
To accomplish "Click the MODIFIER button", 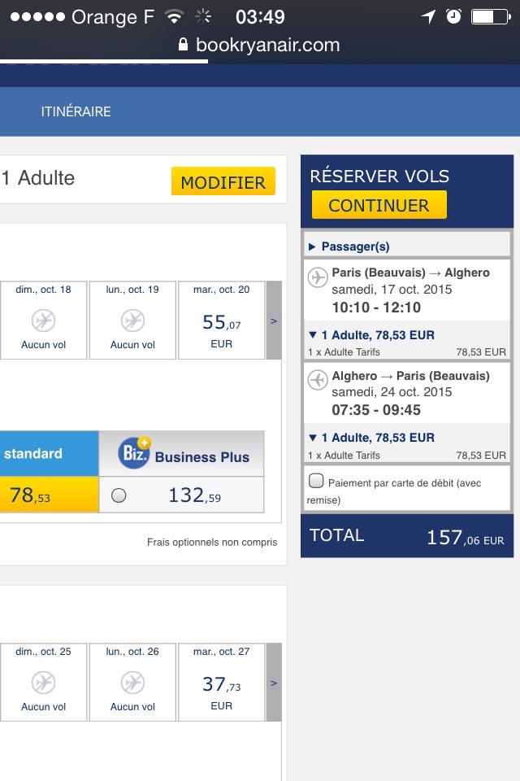I will pos(223,182).
